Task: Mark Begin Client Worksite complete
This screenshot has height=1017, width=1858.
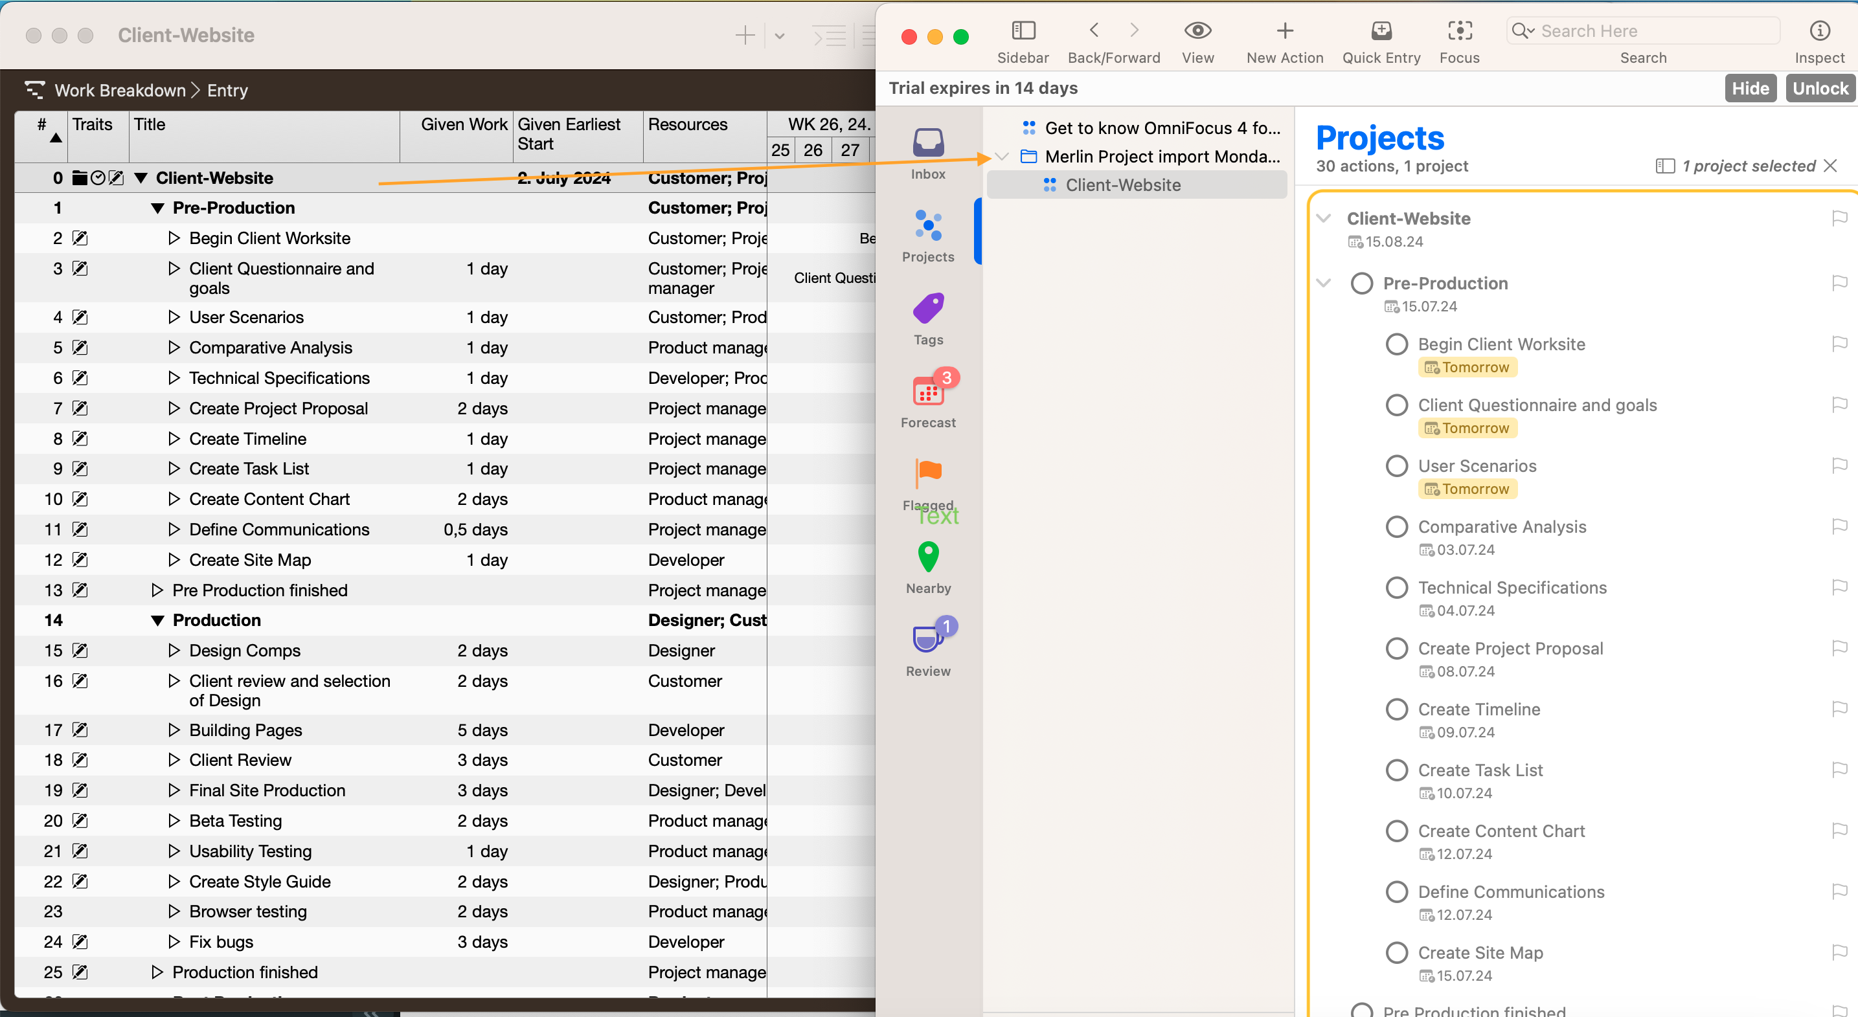Action: 1396,344
